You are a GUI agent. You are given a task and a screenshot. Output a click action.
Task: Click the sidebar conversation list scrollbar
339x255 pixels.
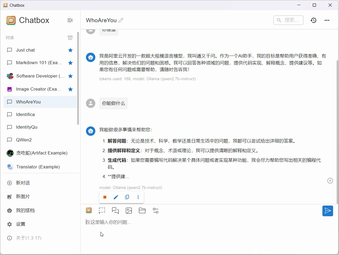(x=78, y=78)
